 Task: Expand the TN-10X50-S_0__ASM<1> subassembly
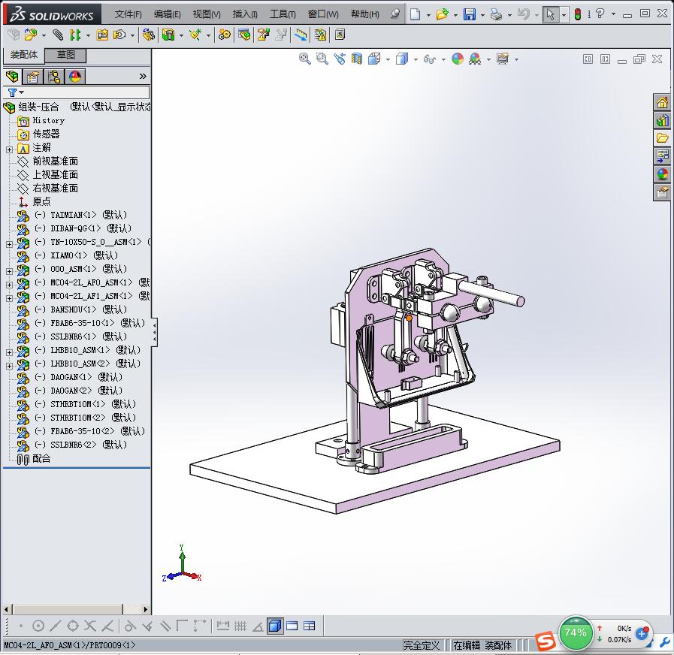[9, 244]
